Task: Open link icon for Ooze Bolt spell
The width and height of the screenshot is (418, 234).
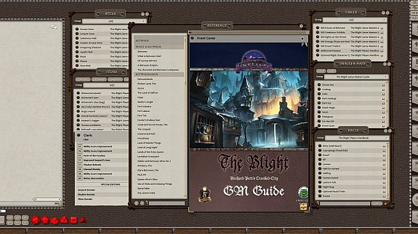Action: (77, 65)
